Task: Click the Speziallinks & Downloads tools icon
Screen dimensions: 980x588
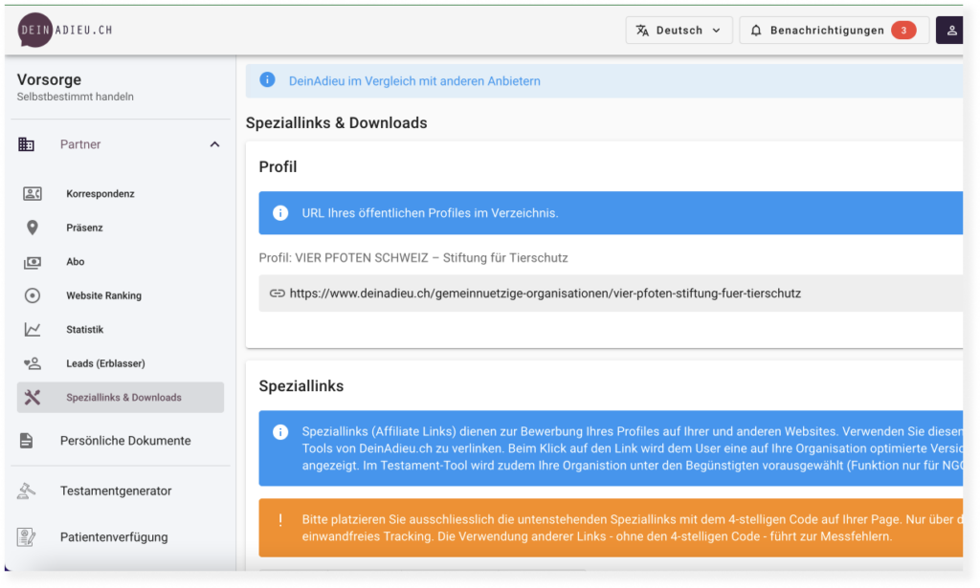Action: pos(33,398)
